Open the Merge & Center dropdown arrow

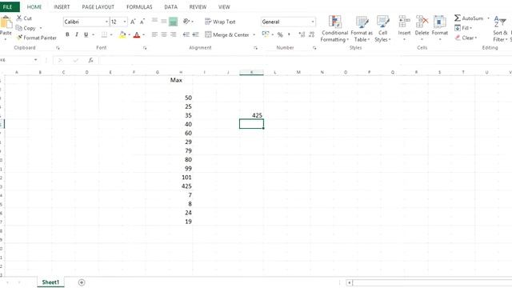[254, 34]
